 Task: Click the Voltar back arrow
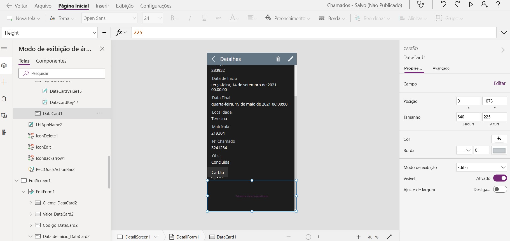click(9, 6)
